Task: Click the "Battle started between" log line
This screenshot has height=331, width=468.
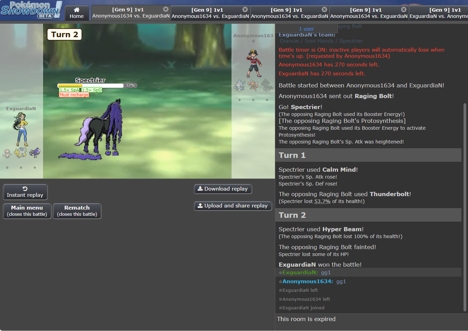Action: tap(361, 85)
